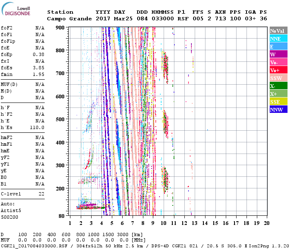Click the foEs value 3.85

tap(39, 68)
